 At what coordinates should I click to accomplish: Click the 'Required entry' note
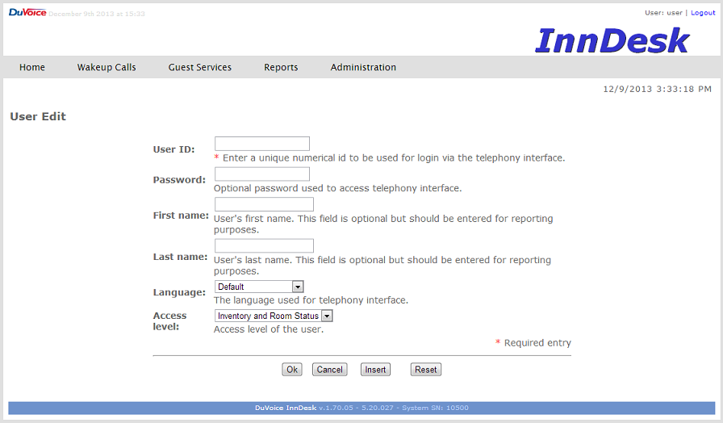(537, 343)
